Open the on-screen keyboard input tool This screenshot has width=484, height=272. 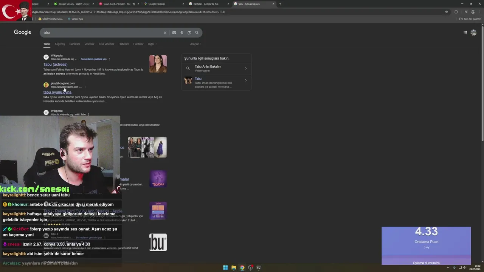(174, 32)
